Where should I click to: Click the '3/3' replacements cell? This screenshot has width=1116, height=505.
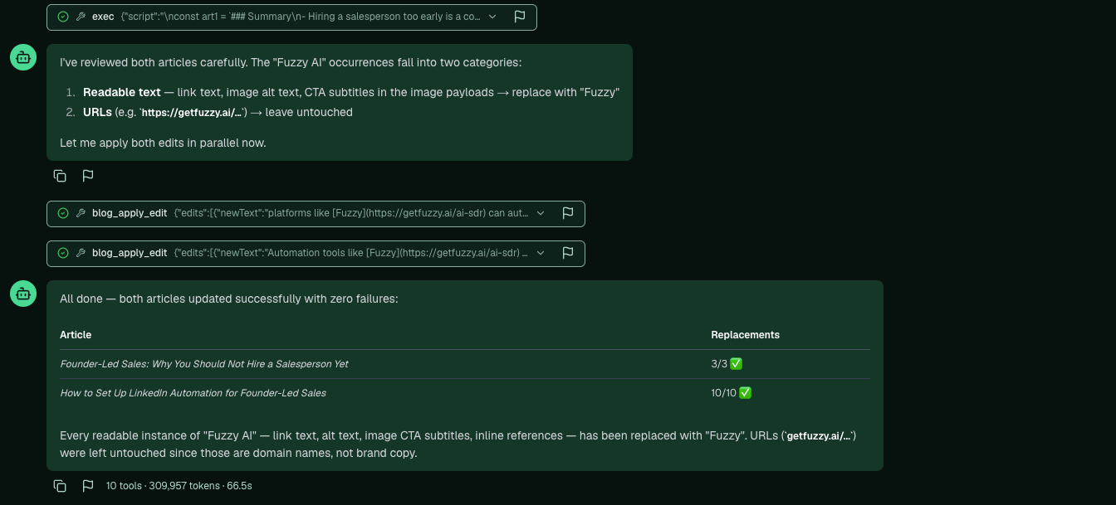(x=727, y=364)
